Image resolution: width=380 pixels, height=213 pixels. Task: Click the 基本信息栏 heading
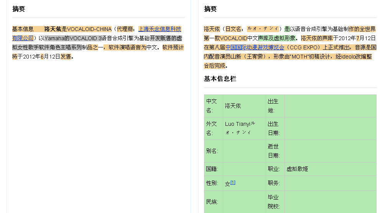click(220, 79)
